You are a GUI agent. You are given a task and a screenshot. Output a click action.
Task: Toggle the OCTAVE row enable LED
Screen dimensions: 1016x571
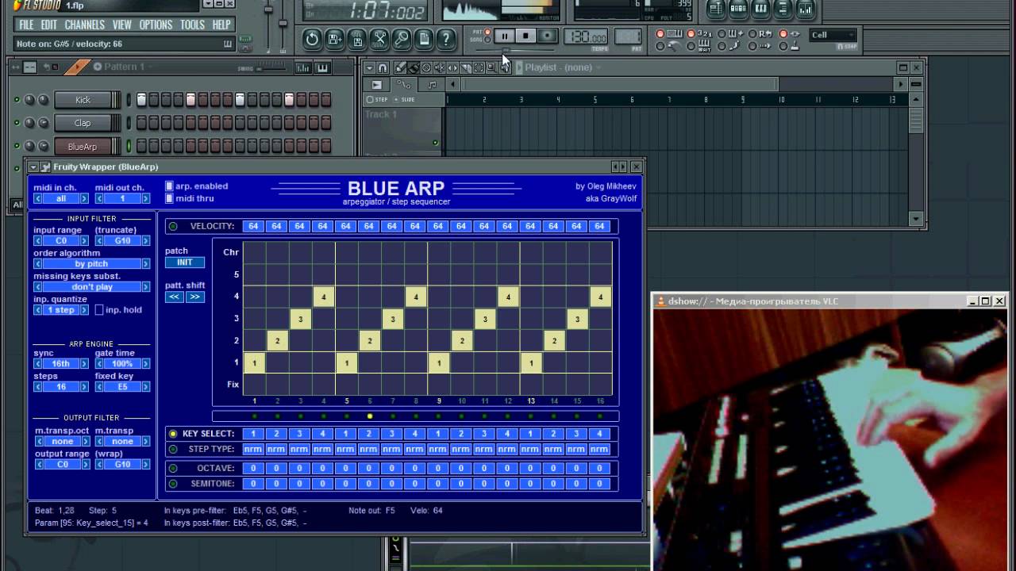[173, 468]
